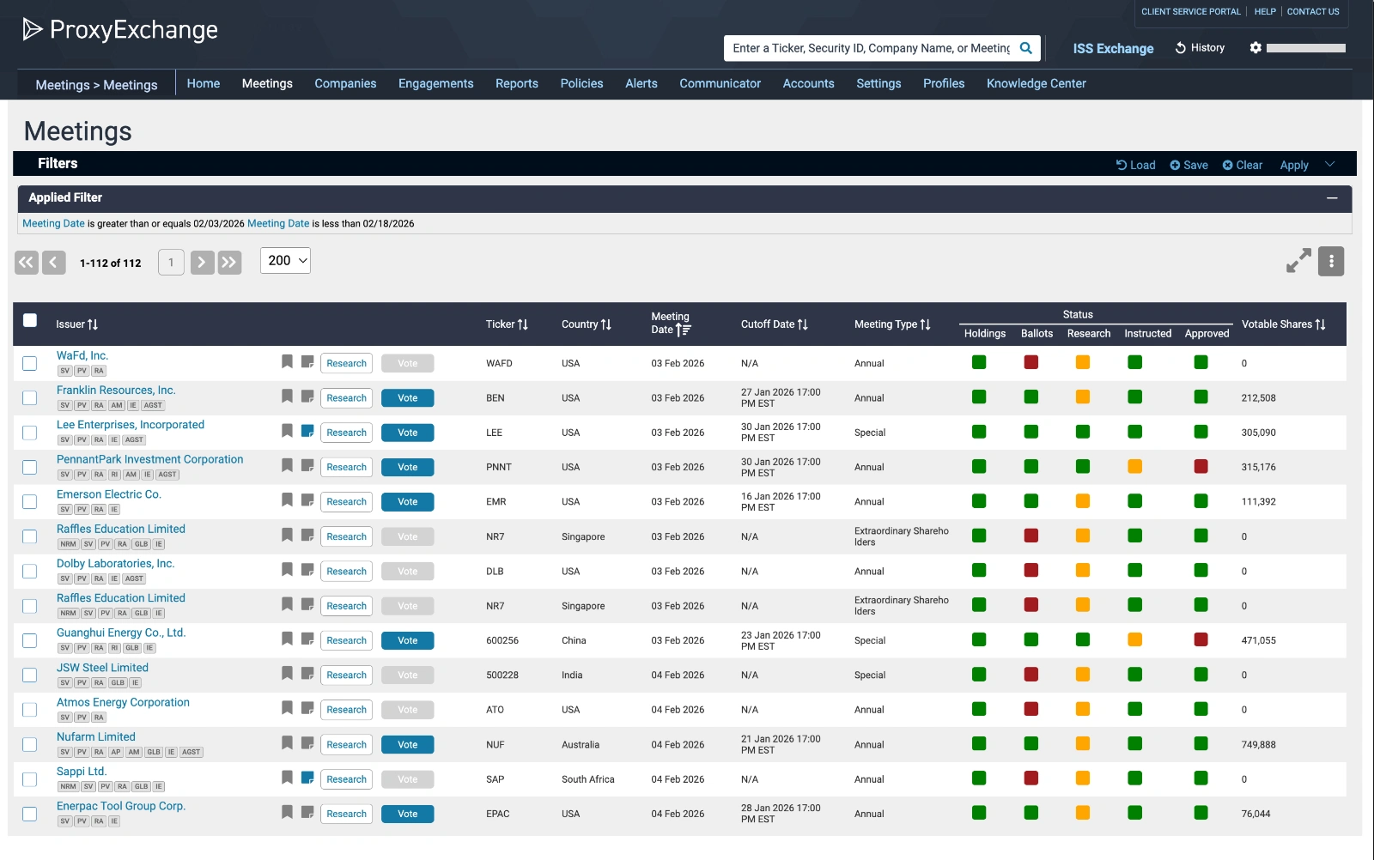
Task: Click Vote button for Enerpac Tool Group Corp.
Action: click(408, 814)
